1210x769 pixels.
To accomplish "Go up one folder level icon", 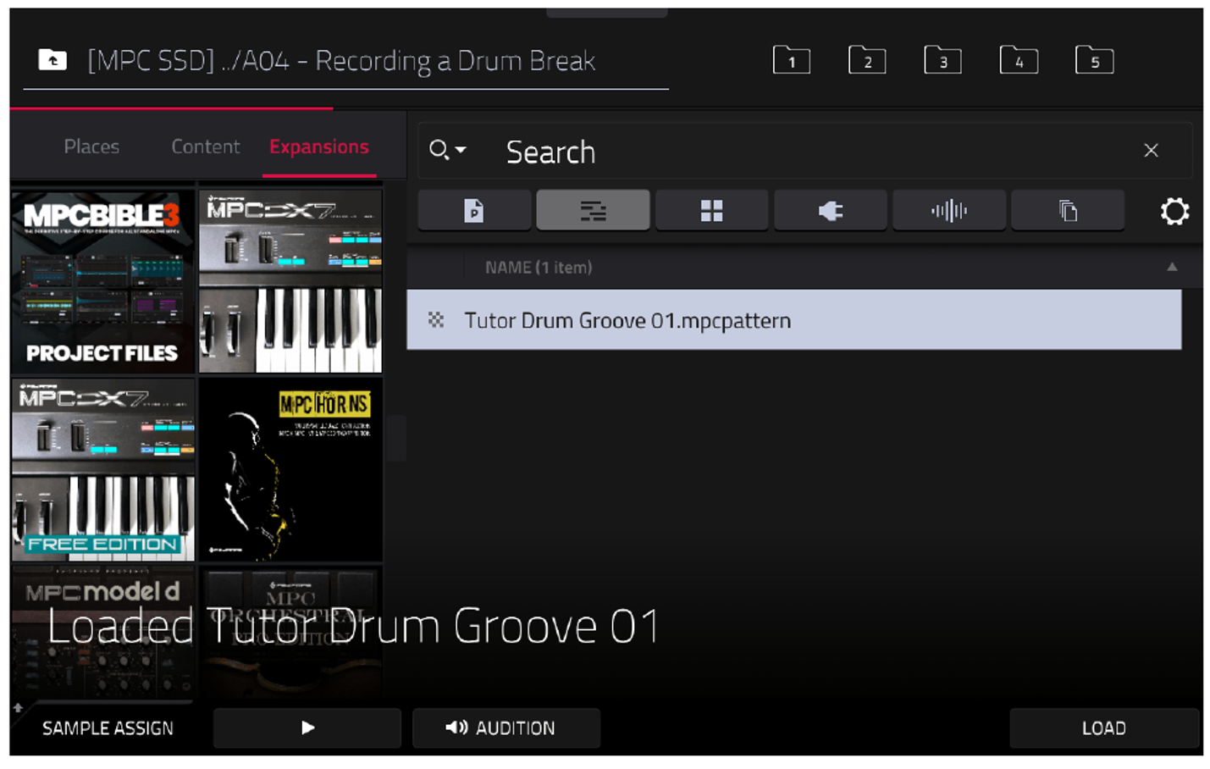I will coord(52,59).
